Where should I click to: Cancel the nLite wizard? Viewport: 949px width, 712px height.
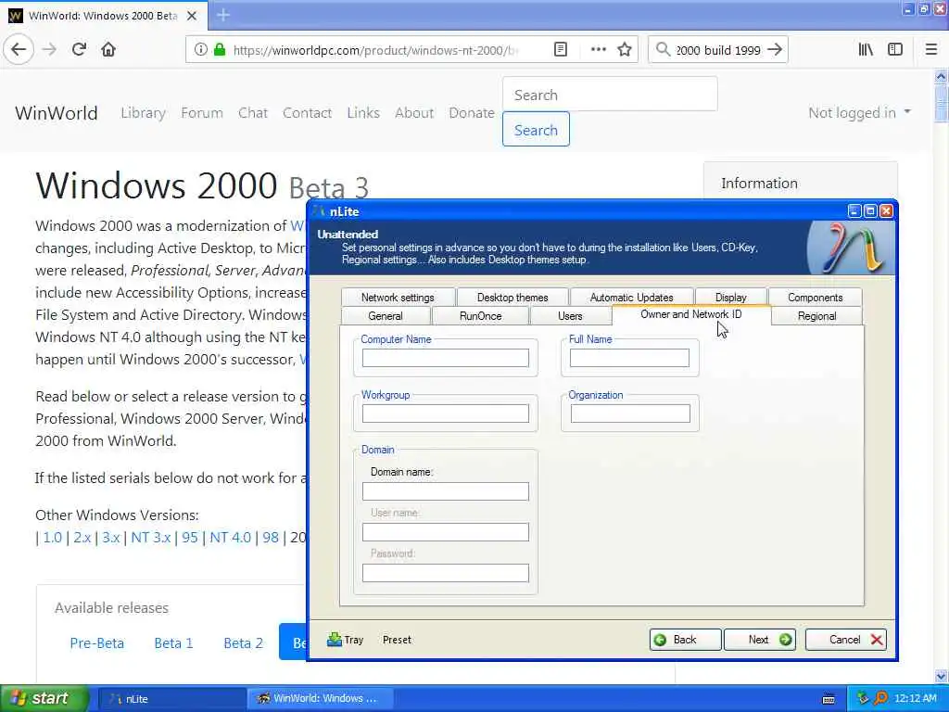[846, 640]
